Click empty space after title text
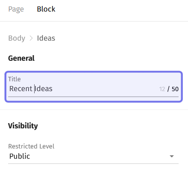 click(106, 89)
